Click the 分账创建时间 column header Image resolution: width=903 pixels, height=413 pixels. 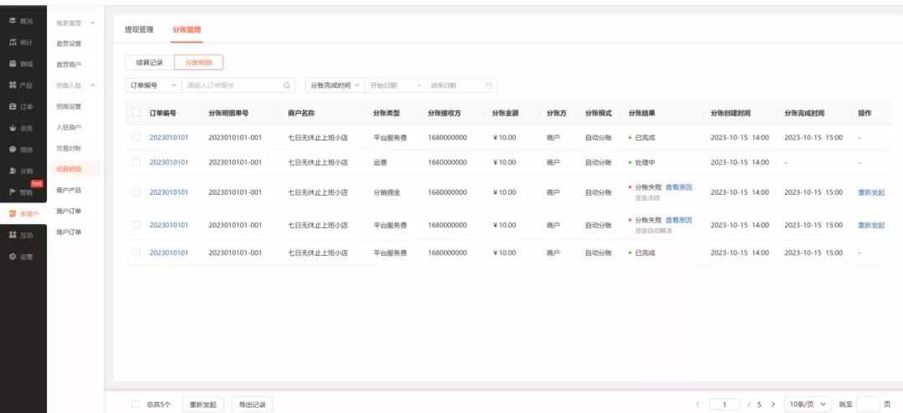[x=730, y=113]
